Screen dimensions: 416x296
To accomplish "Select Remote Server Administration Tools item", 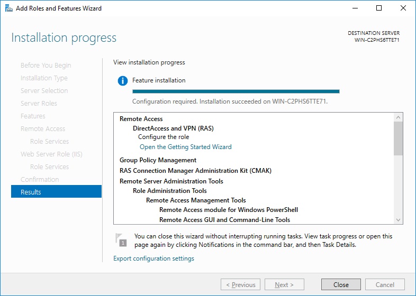I will (x=171, y=181).
